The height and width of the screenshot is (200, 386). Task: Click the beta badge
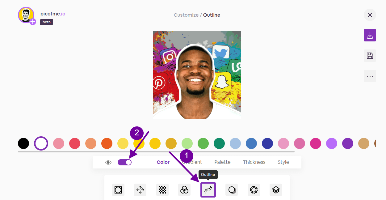coord(47,22)
